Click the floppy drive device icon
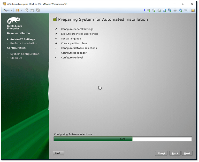199x162 pixels. [164, 10]
